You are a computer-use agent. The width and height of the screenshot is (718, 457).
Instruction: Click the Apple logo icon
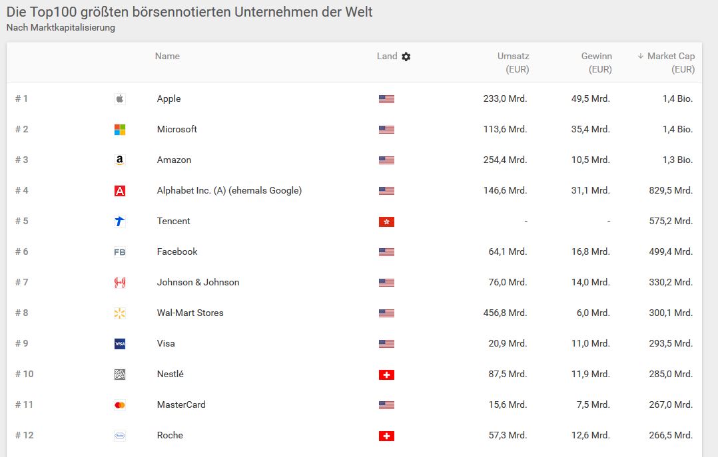coord(120,99)
